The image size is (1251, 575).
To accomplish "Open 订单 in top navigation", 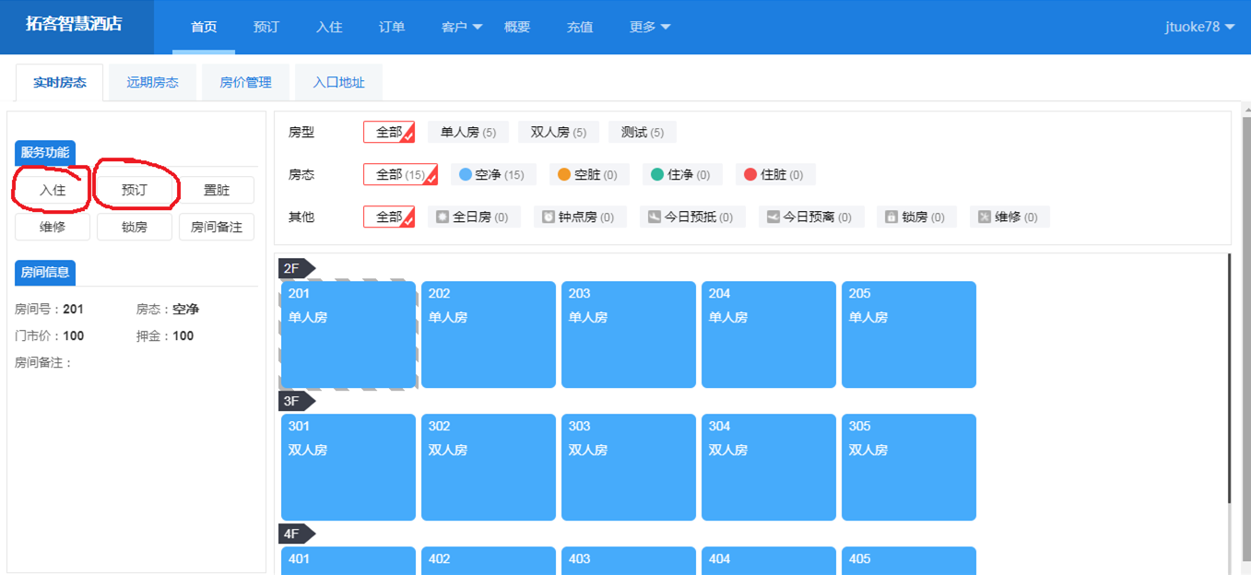I will tap(392, 27).
